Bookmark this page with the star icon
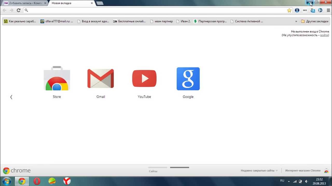332x186 pixels. 289,10
